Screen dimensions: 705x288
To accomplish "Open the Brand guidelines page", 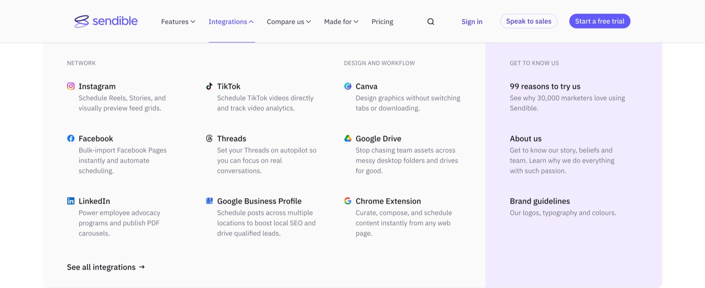I will [540, 201].
